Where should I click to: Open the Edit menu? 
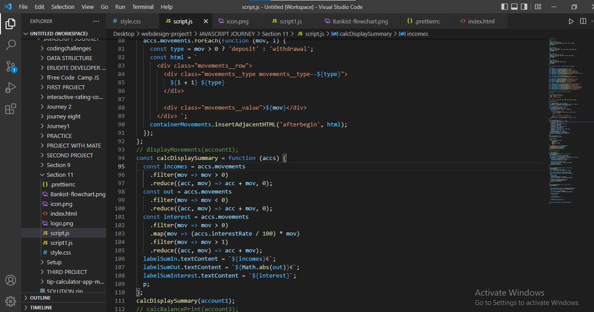(40, 7)
